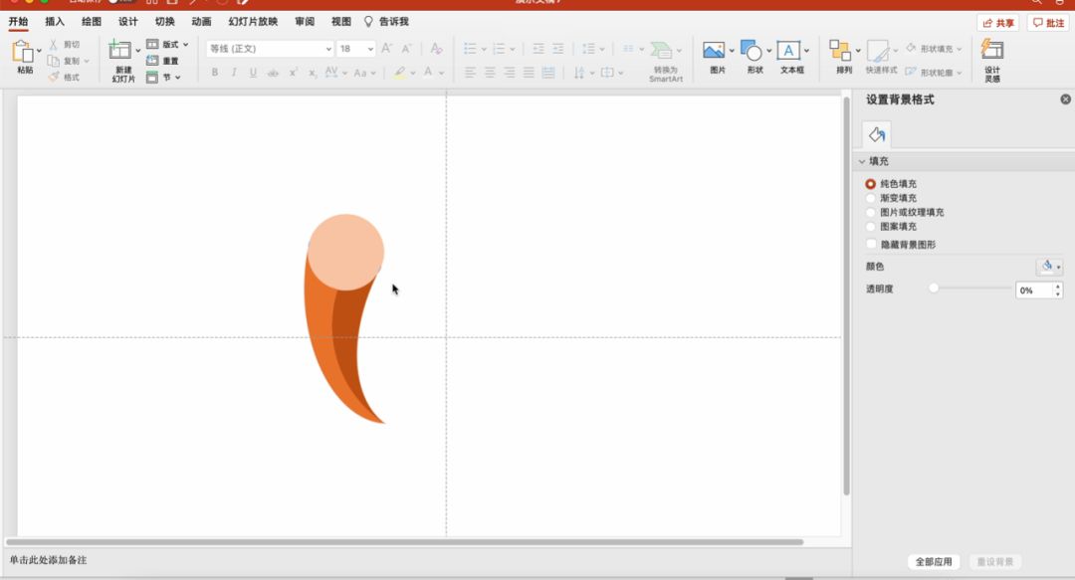Viewport: 1075px width, 580px height.
Task: Check hide background graphics (隐藏背景图形)
Action: click(871, 244)
